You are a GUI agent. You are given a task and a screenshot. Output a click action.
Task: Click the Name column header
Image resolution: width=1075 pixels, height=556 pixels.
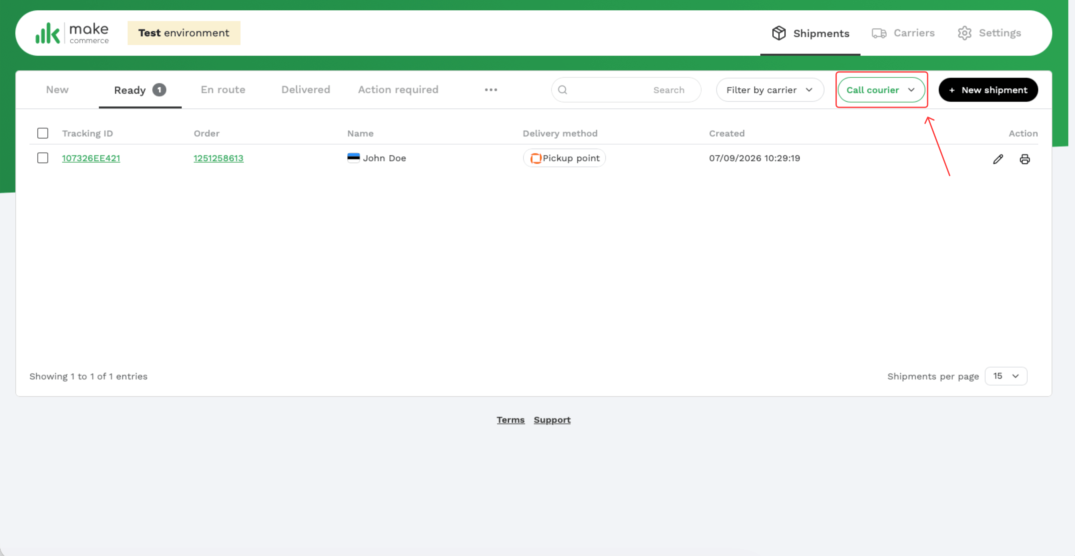point(360,133)
